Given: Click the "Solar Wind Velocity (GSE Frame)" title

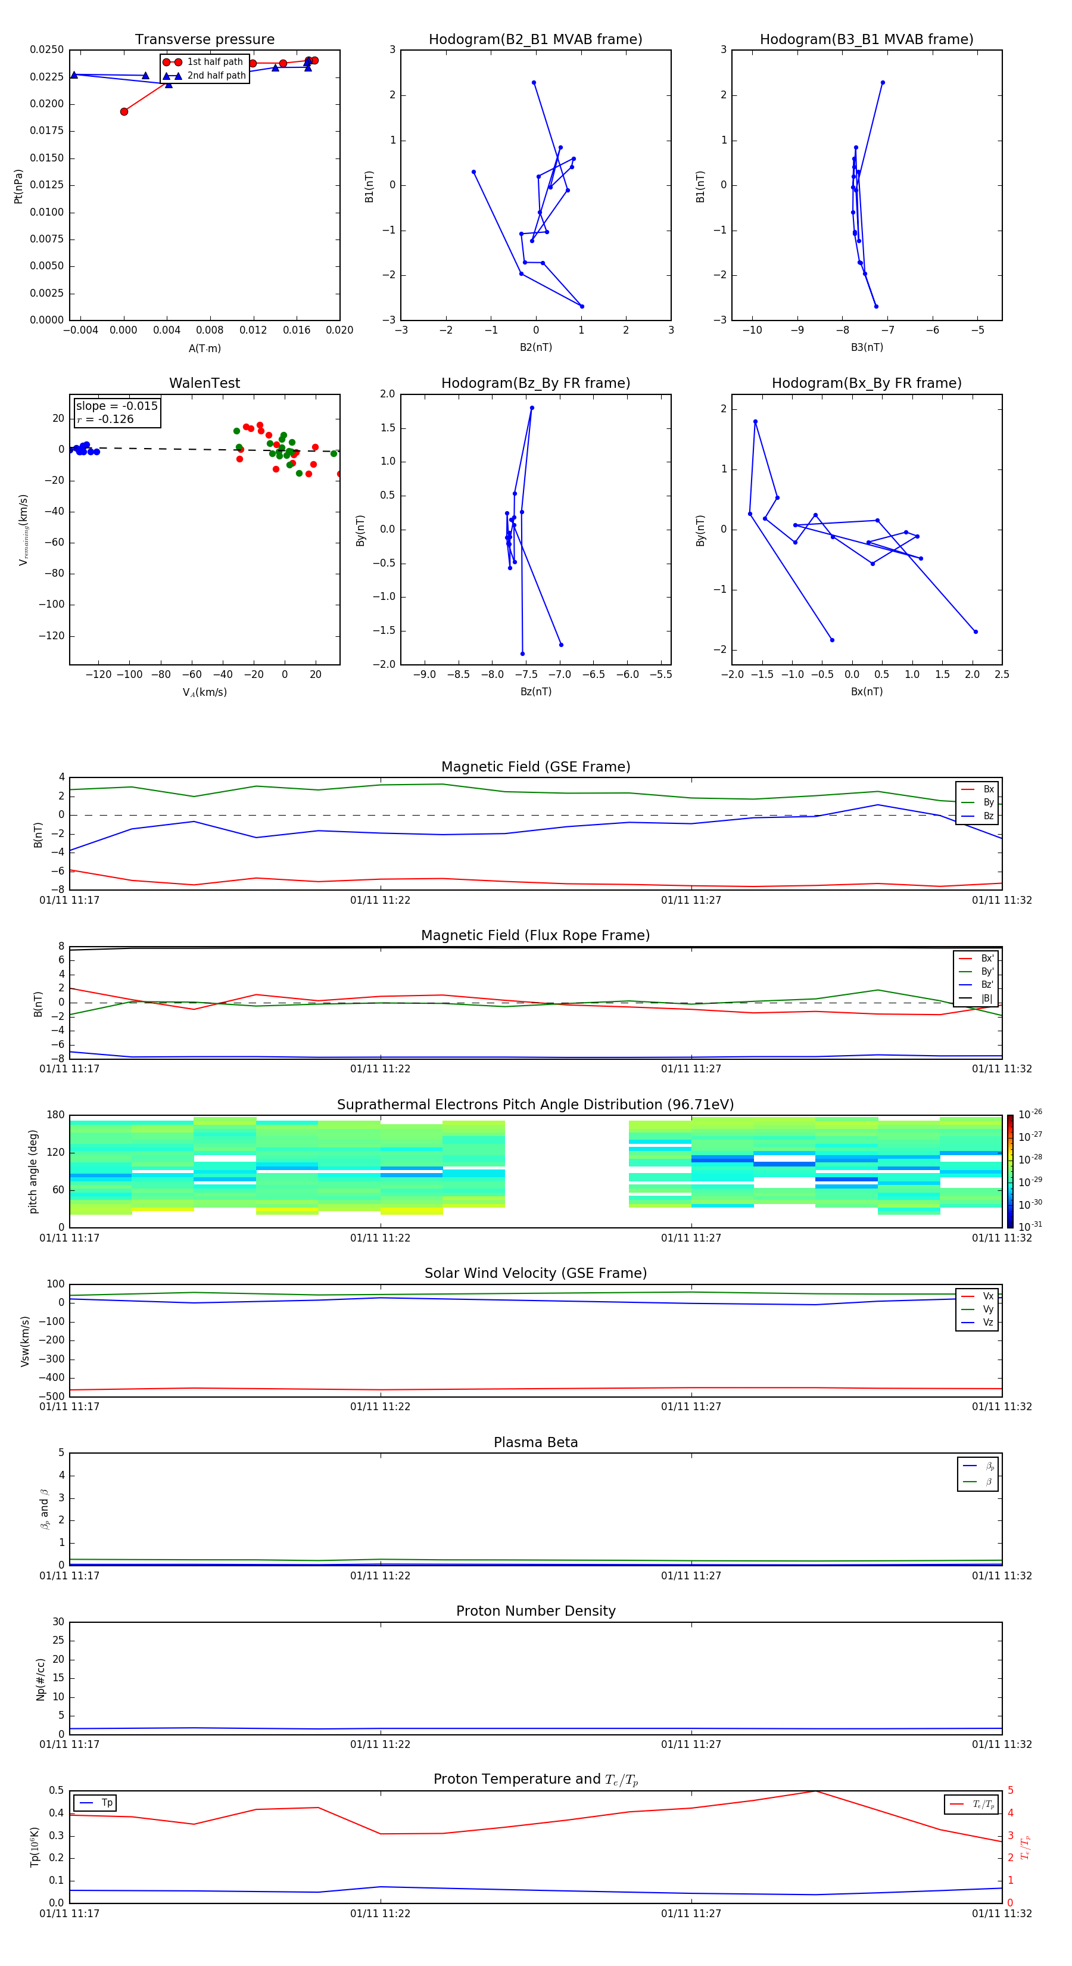Looking at the screenshot, I should 535,1273.
